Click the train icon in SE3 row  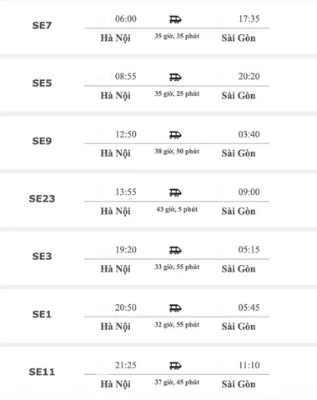tap(175, 250)
